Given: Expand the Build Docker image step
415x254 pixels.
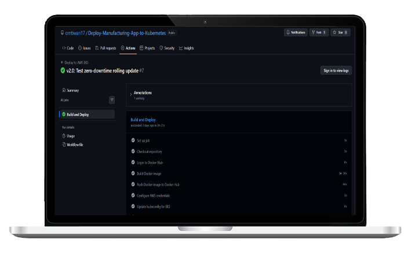Looking at the screenshot, I should click(x=239, y=174).
